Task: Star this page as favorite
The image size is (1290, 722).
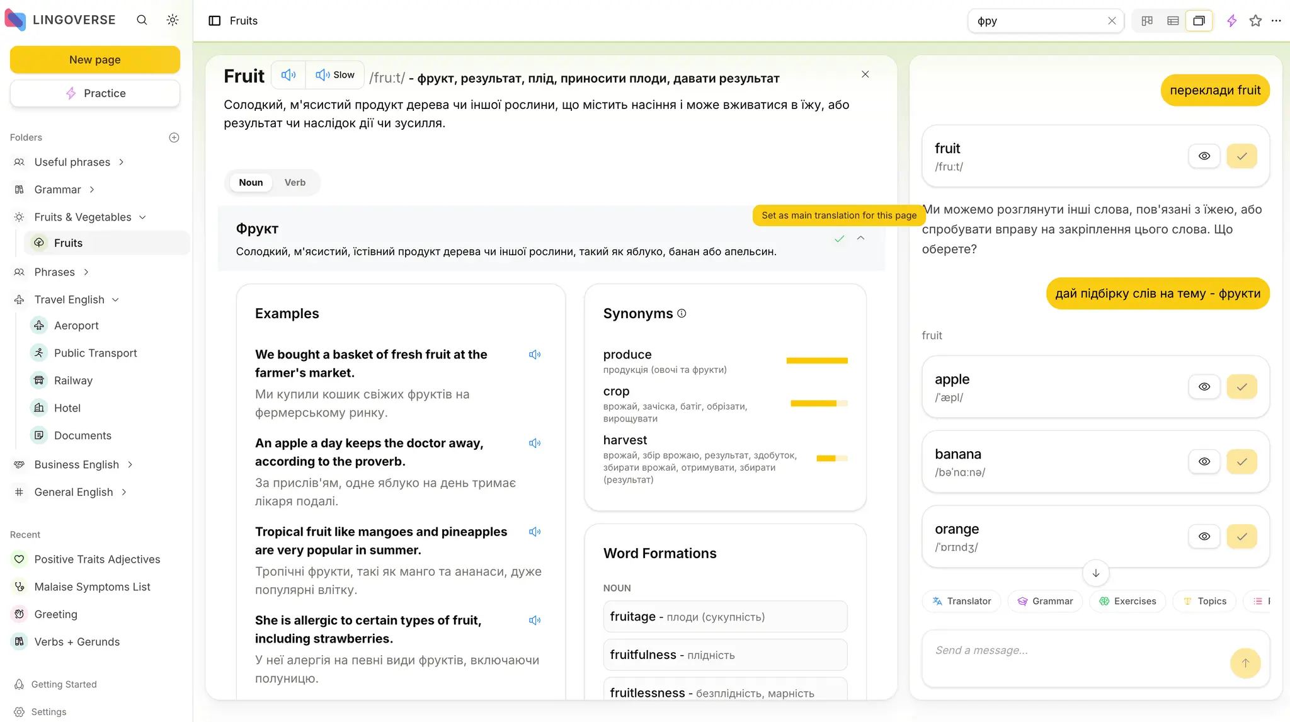Action: tap(1255, 21)
